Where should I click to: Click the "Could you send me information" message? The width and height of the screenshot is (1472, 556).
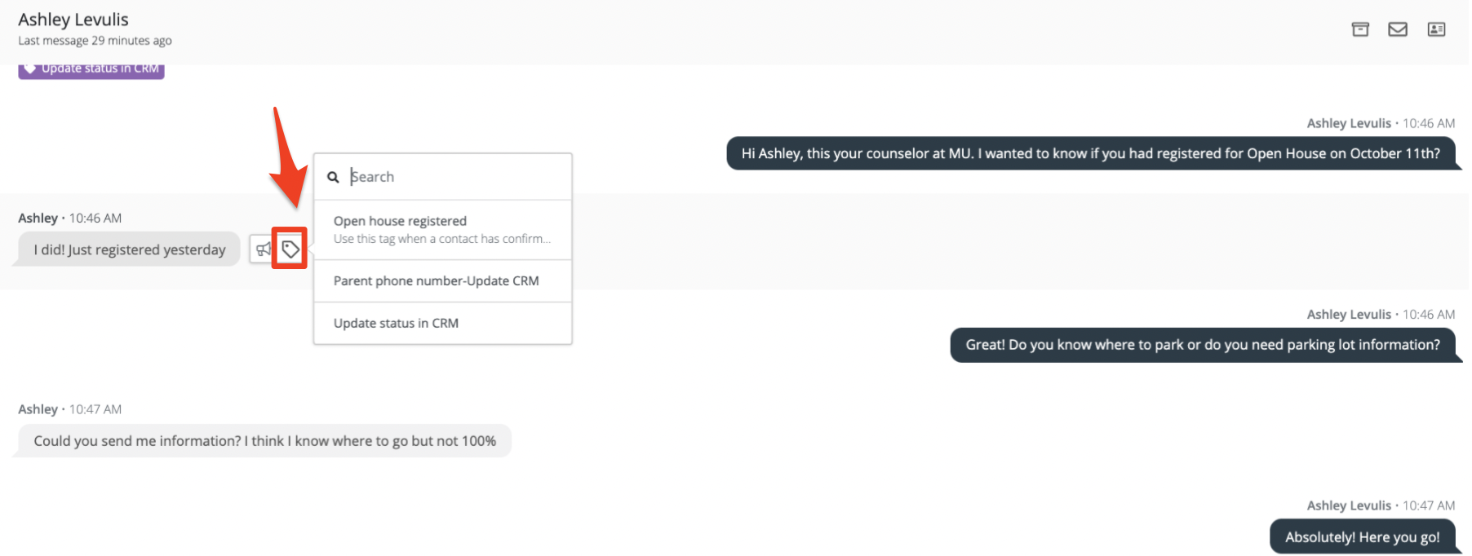[264, 441]
